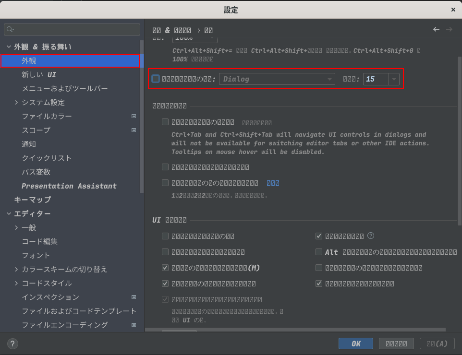Tick the checkbox whose label starts with Alt

(x=319, y=252)
